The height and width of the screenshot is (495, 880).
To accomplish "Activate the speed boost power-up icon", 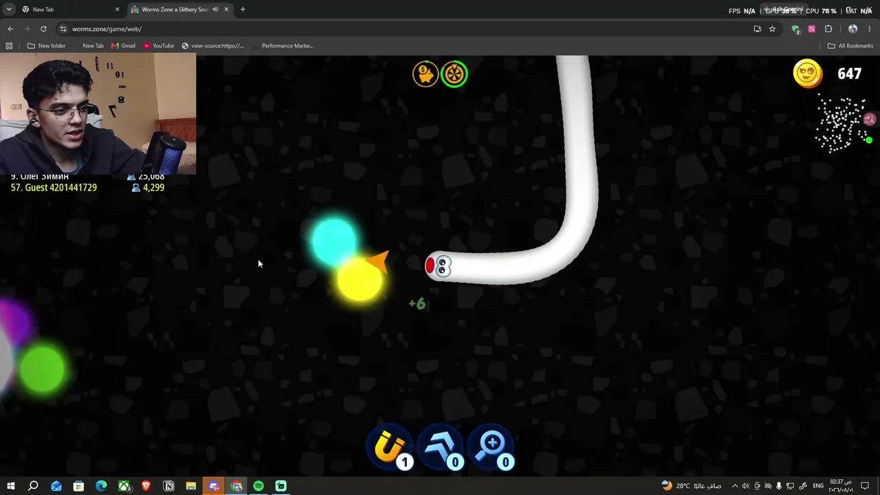I will point(441,448).
